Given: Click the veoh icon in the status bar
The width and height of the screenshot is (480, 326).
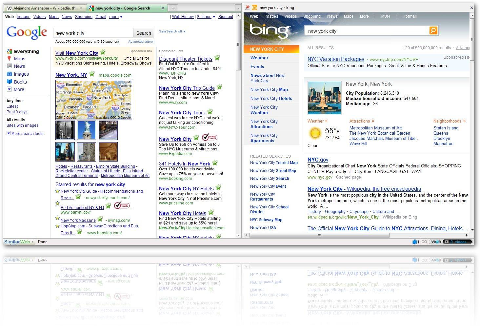Looking at the screenshot, I should [436, 242].
